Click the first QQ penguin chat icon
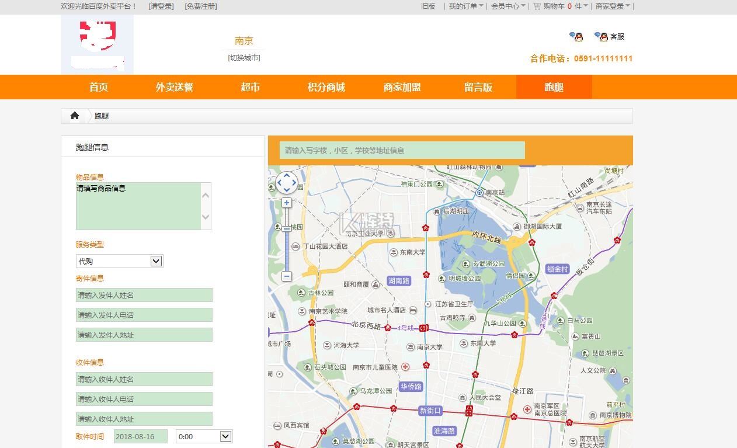 pos(576,36)
